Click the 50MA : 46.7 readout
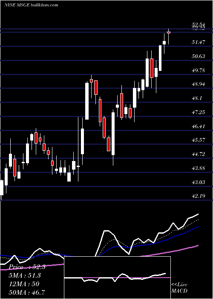The height and width of the screenshot is (299, 213). click(27, 292)
